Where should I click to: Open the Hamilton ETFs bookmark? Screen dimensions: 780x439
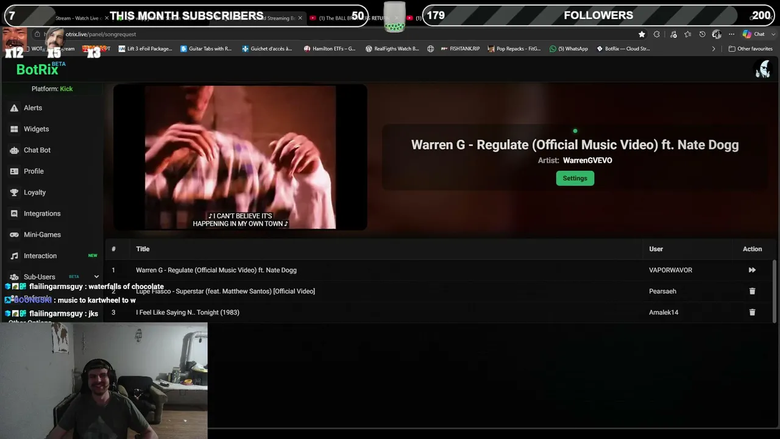coord(330,49)
